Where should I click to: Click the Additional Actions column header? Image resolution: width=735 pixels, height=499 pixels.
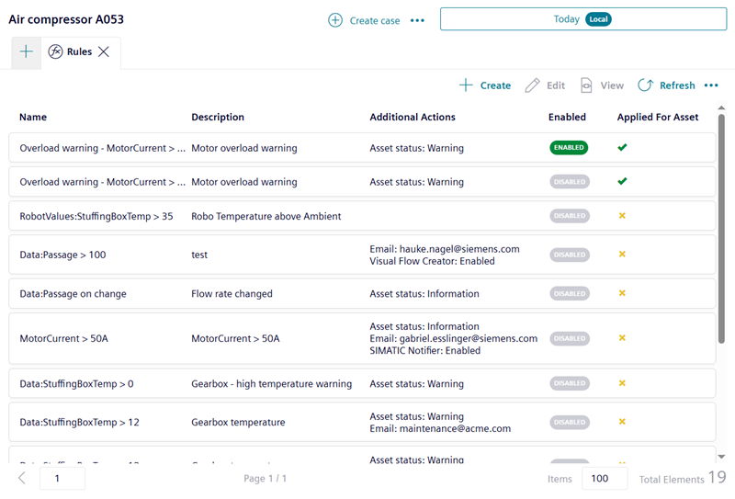413,117
